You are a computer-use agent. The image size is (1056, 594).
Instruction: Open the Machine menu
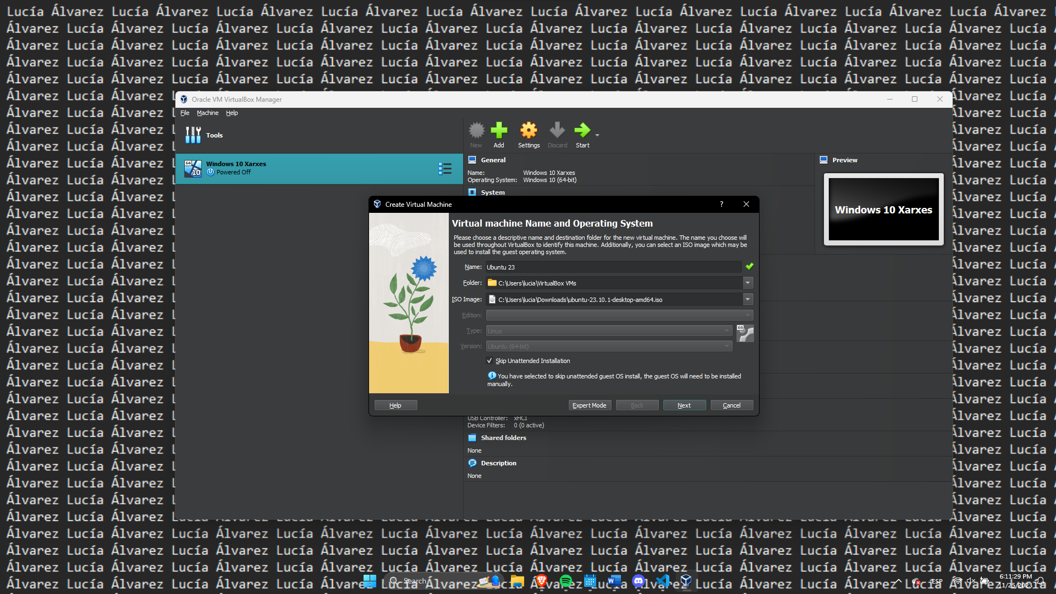pos(207,113)
